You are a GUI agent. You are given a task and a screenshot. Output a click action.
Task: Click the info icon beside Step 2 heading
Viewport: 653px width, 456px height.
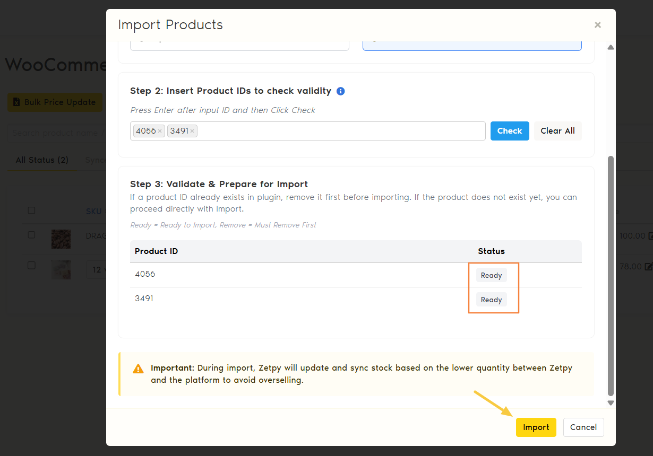(341, 91)
